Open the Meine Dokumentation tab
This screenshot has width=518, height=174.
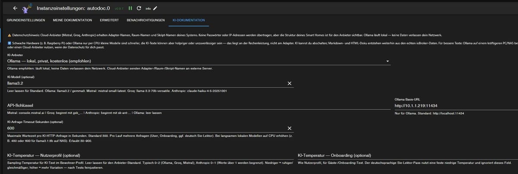pos(72,20)
